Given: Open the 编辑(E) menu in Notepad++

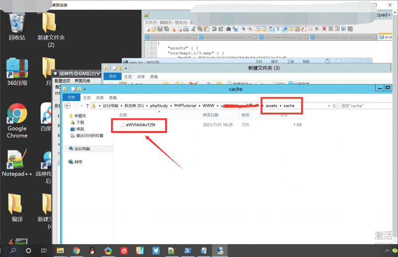Looking at the screenshot, I should [166, 22].
